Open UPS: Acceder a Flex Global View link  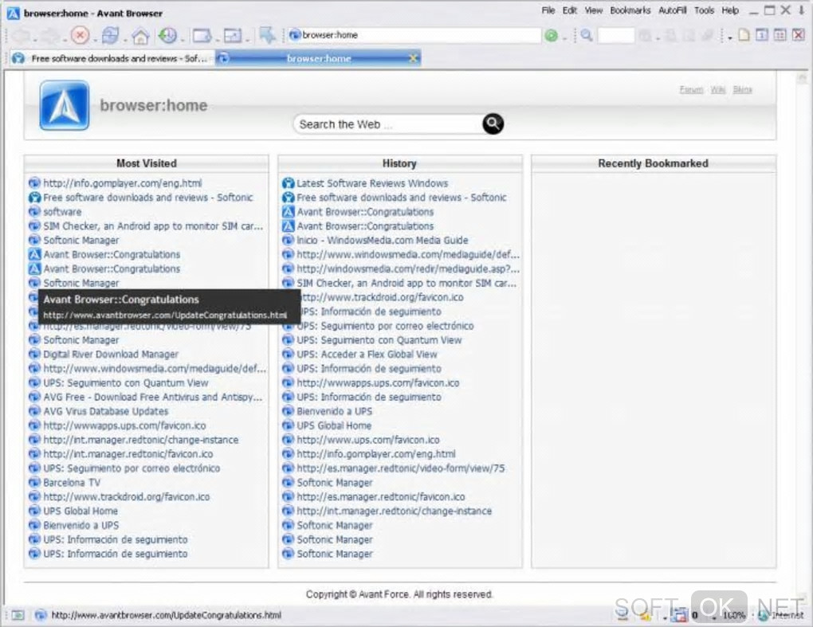pos(367,355)
